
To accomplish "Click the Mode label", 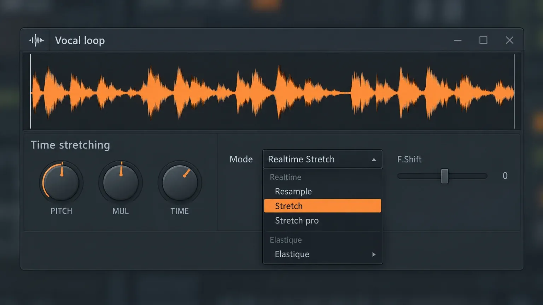I will (x=241, y=159).
